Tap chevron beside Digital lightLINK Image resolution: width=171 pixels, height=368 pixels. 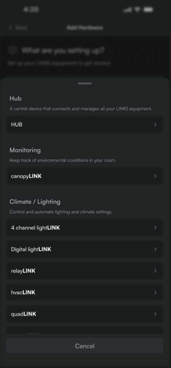[155, 249]
